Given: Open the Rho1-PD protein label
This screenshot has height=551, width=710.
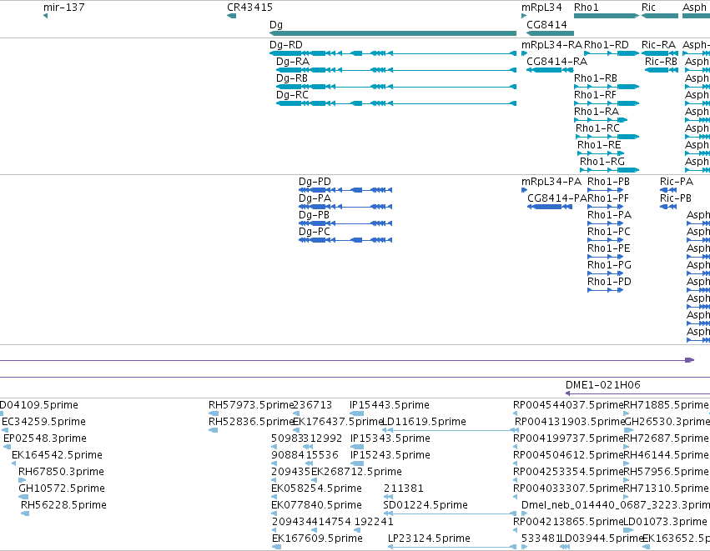Looking at the screenshot, I should (x=610, y=282).
